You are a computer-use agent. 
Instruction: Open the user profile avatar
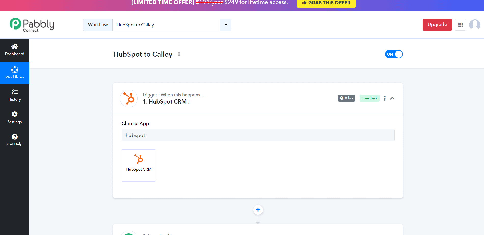tap(475, 25)
